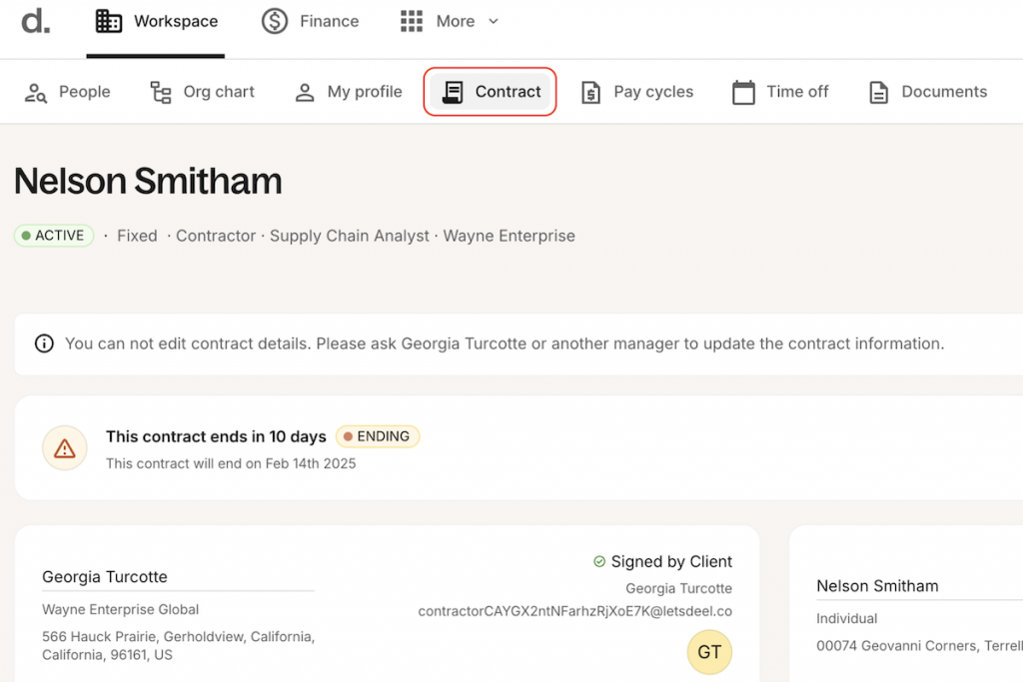Expand the More dropdown chevron

pyautogui.click(x=493, y=21)
